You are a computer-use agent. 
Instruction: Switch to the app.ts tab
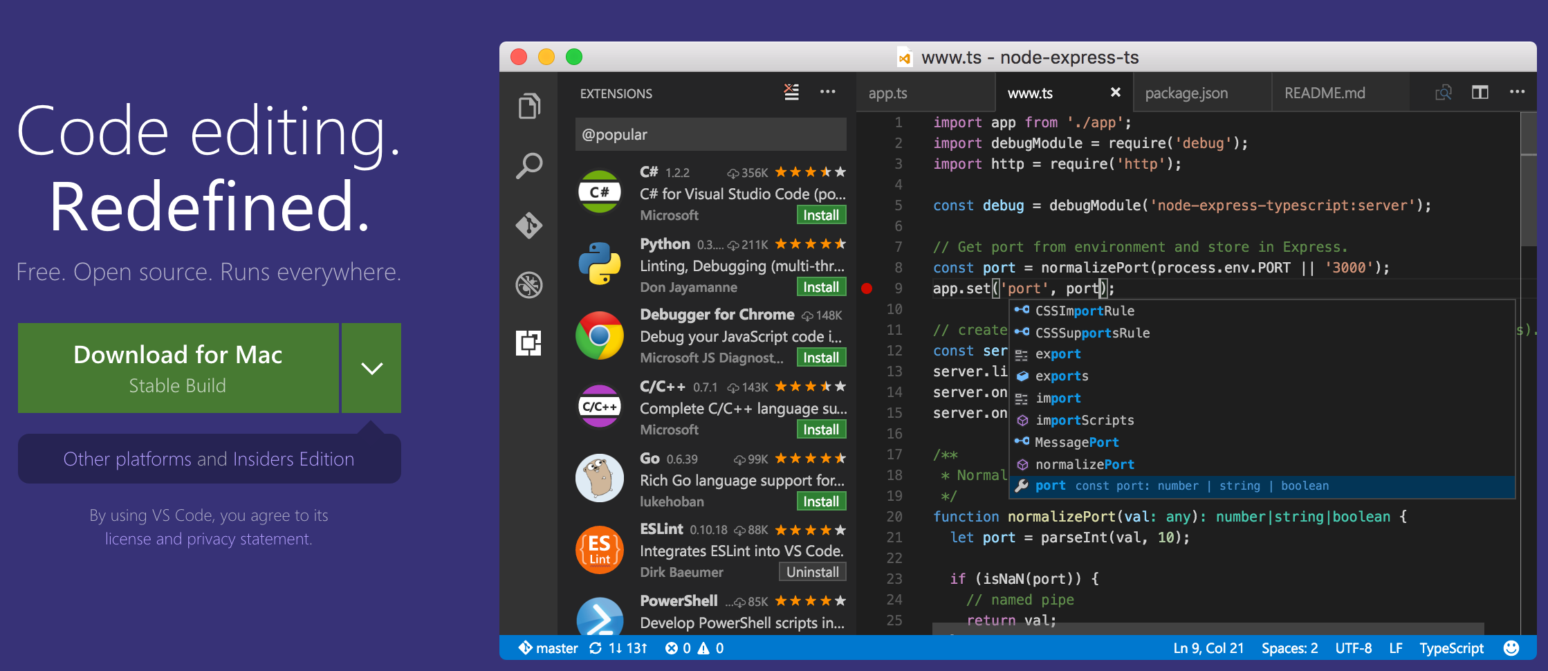887,92
